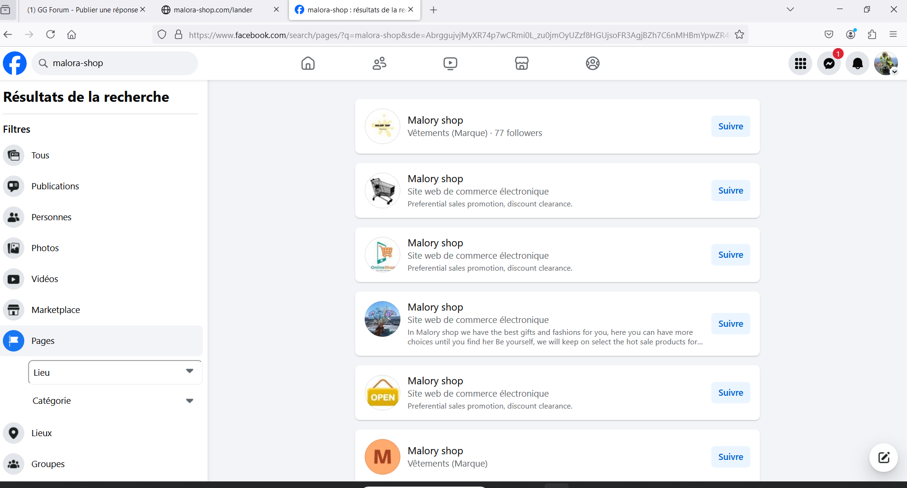The height and width of the screenshot is (488, 907).
Task: List all tabs dropdown arrow
Action: (790, 10)
